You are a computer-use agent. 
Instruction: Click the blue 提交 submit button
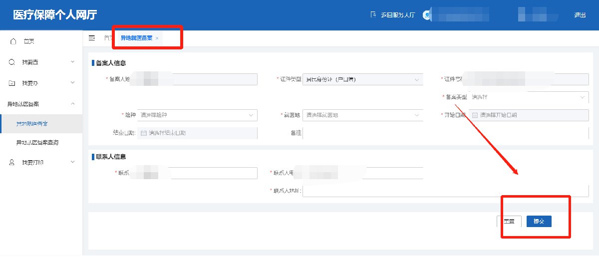[x=539, y=221]
